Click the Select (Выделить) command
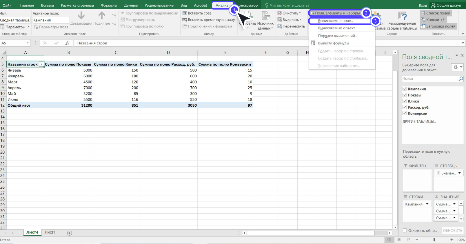Viewport: 466px width, 244px height. pyautogui.click(x=290, y=20)
